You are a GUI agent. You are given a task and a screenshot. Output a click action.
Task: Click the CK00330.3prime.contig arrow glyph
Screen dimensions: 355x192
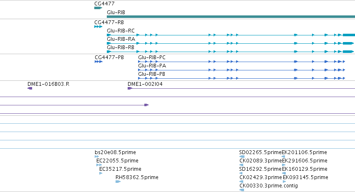click(242, 190)
